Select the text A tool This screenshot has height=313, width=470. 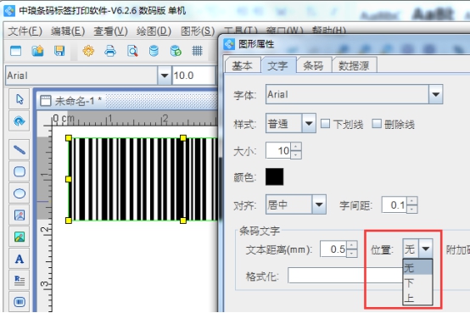pos(20,259)
